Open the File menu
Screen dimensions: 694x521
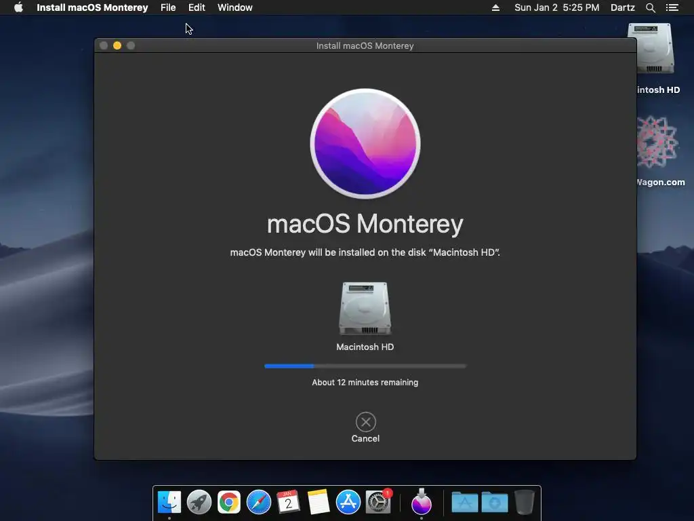coord(168,7)
